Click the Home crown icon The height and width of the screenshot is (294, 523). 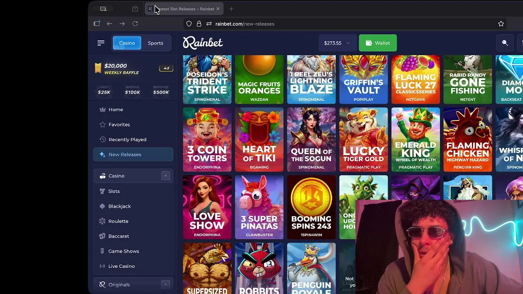point(103,109)
